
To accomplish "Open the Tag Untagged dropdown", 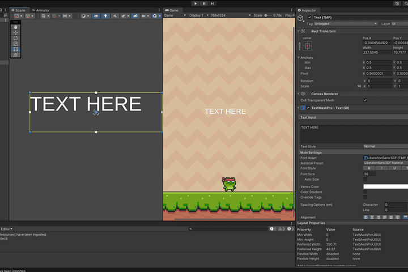I will [x=346, y=24].
